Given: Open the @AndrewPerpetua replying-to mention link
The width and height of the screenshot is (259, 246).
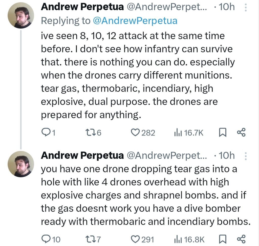Looking at the screenshot, I should (135, 21).
